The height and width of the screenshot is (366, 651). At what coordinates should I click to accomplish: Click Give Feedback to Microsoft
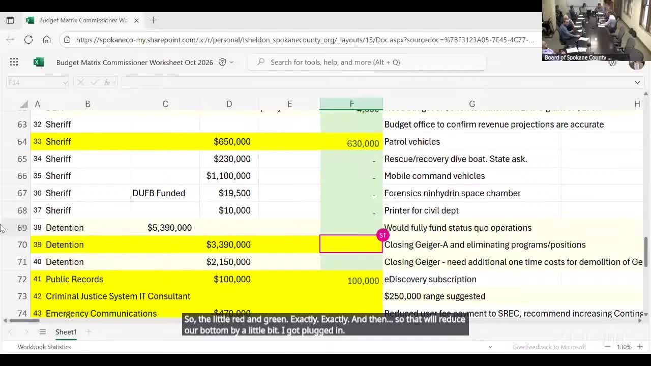click(549, 347)
